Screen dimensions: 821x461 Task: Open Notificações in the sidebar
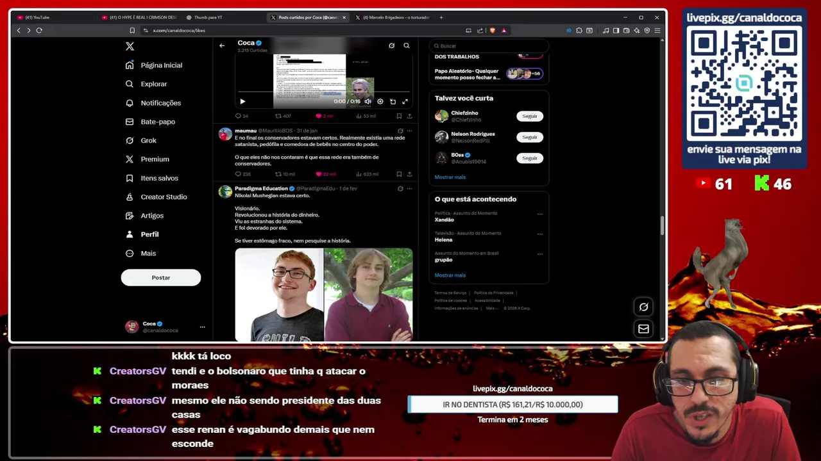click(153, 102)
